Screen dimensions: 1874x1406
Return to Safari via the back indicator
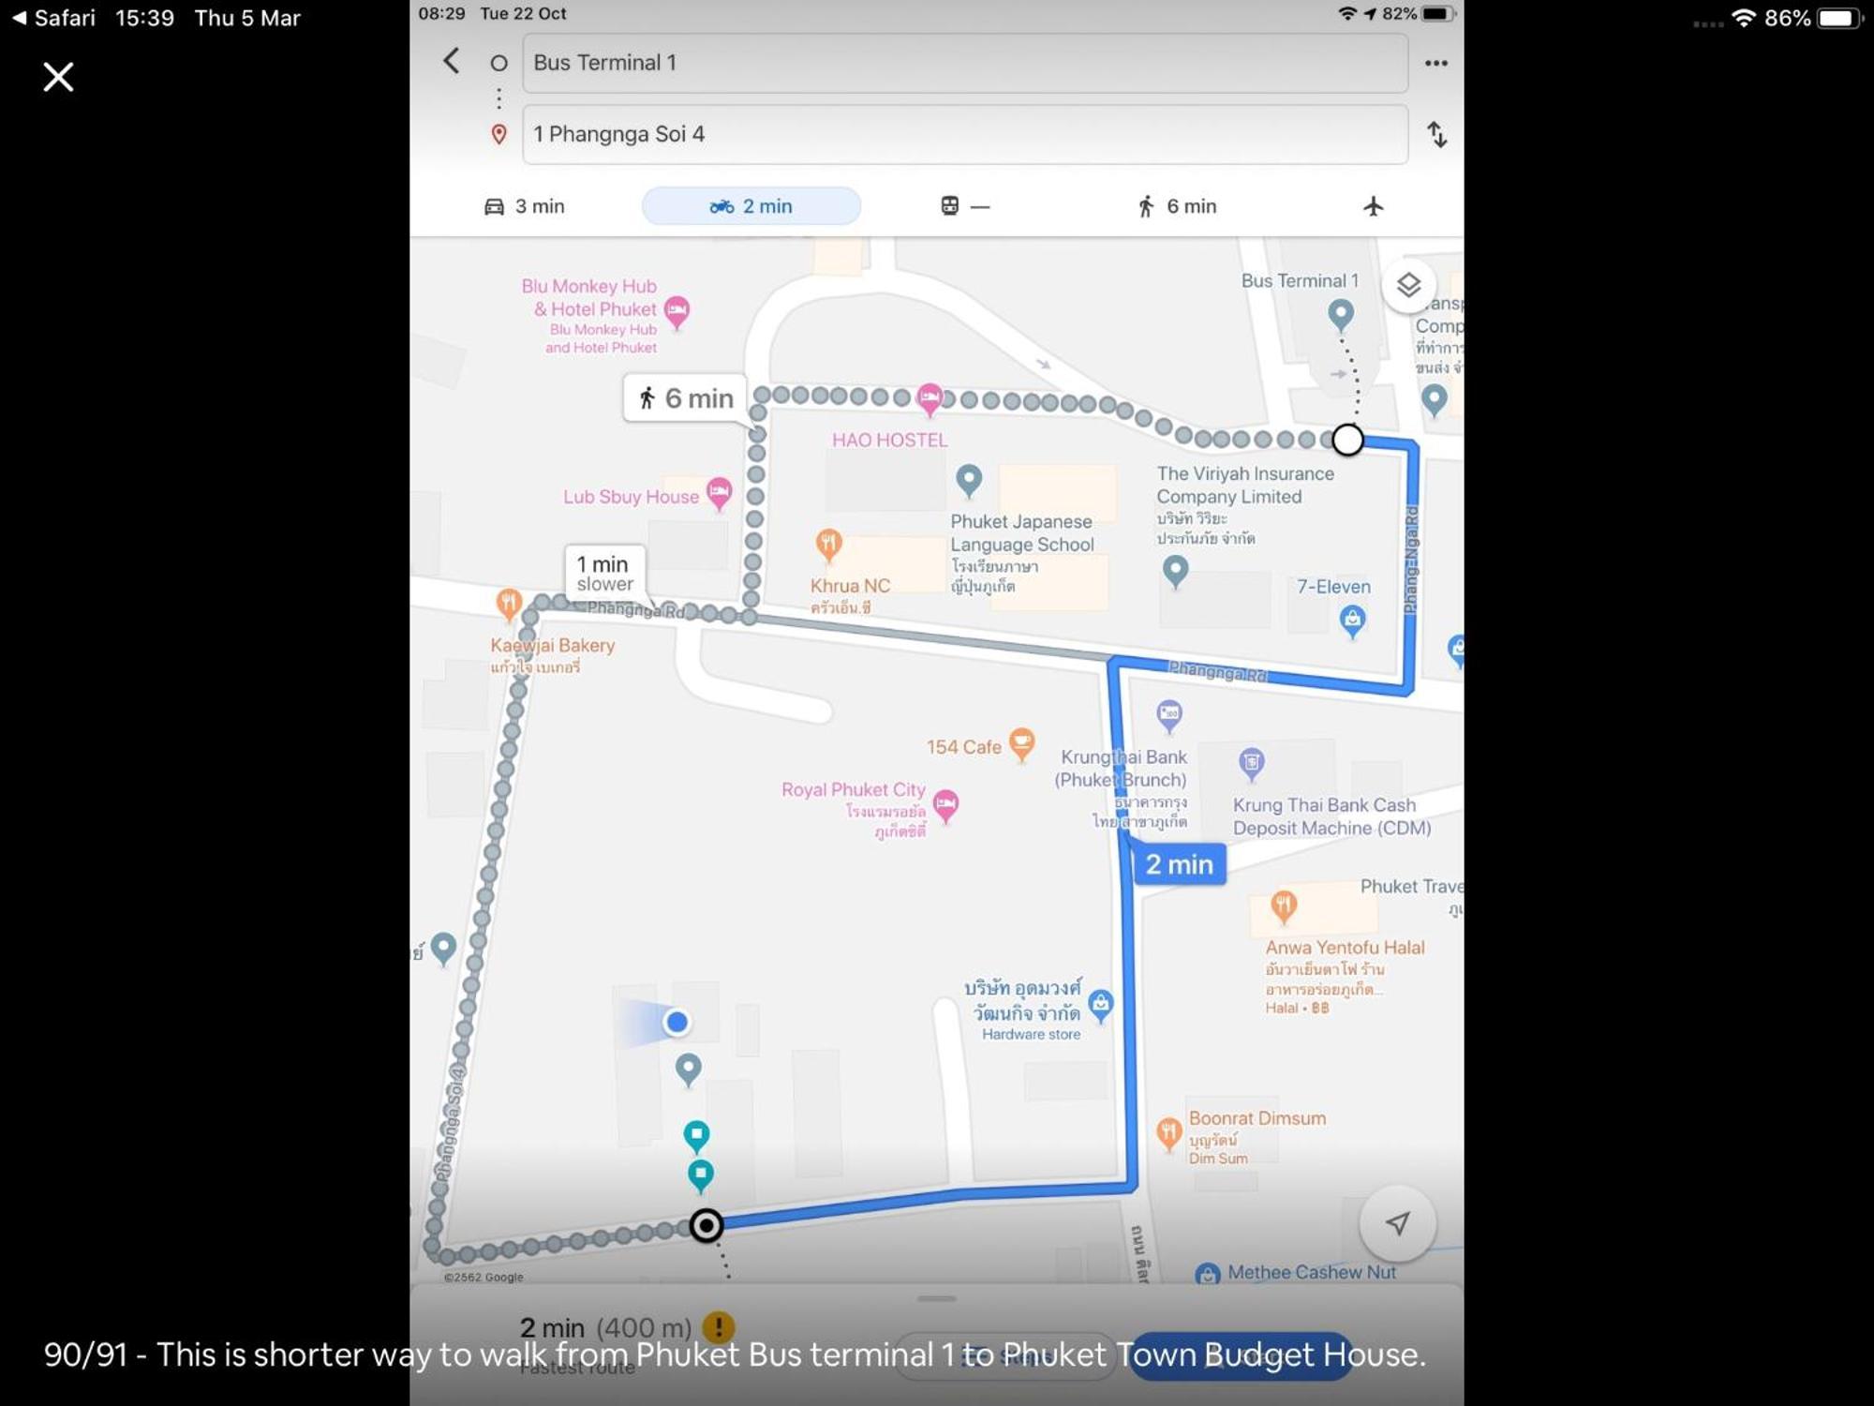pos(53,18)
